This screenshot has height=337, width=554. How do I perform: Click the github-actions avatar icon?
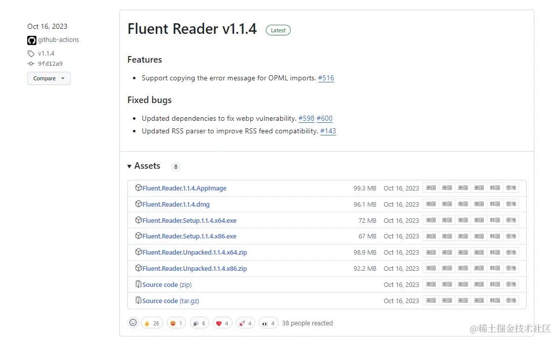tap(32, 40)
